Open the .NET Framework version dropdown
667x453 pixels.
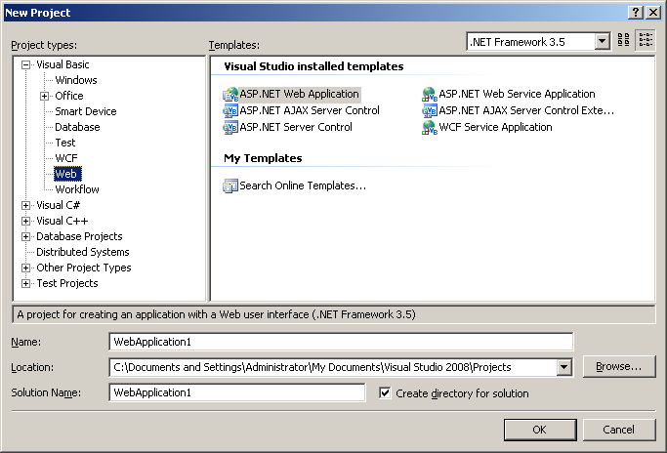coord(602,42)
